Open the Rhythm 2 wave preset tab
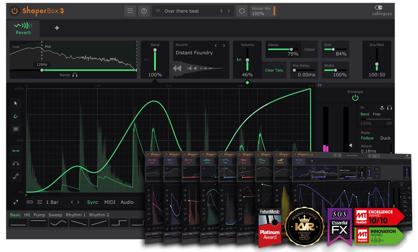418x252 pixels. coord(99,215)
